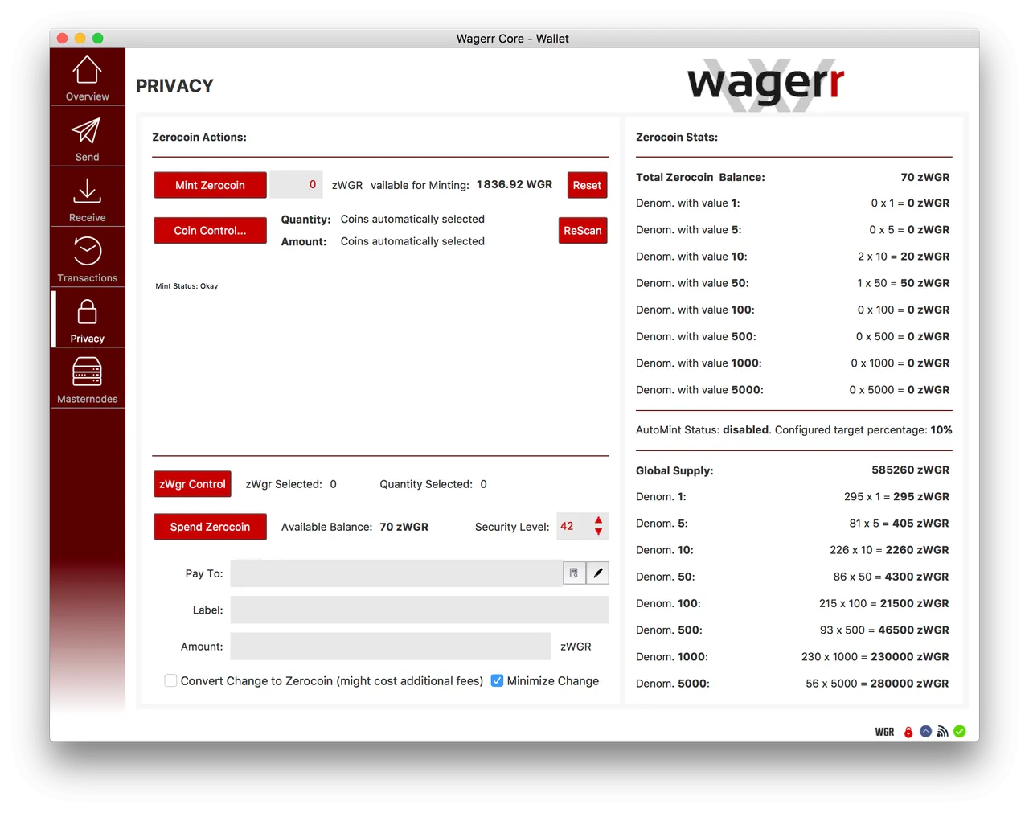Click the pencil icon beside Pay To field
Image resolution: width=1029 pixels, height=813 pixels.
click(x=597, y=573)
